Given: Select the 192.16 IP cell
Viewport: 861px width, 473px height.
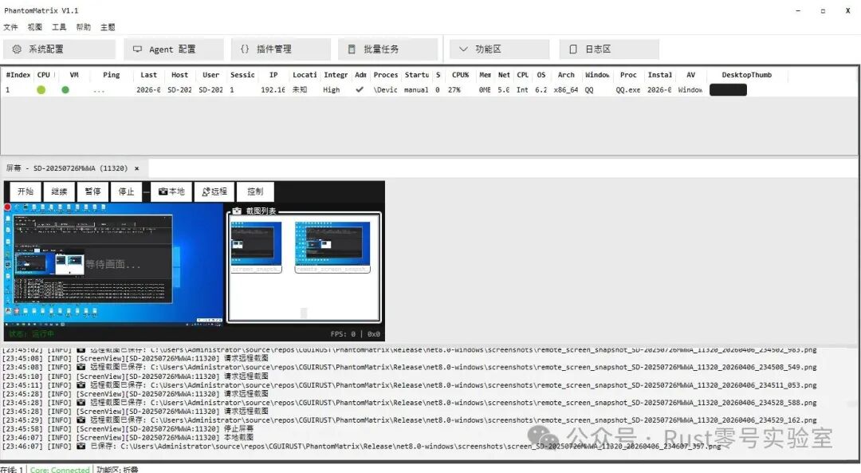Looking at the screenshot, I should [x=273, y=90].
